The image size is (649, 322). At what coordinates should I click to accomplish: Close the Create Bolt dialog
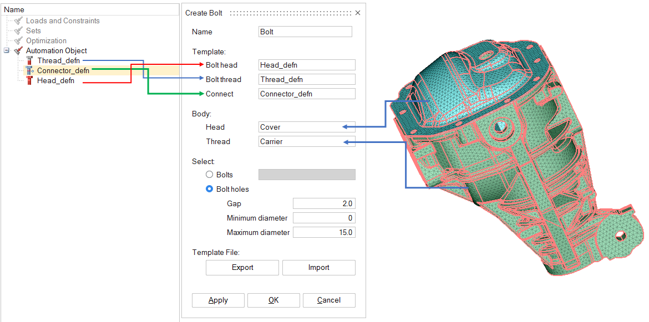point(358,13)
